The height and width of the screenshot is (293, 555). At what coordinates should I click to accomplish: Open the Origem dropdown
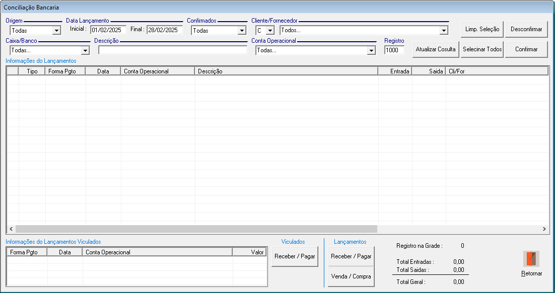[56, 31]
